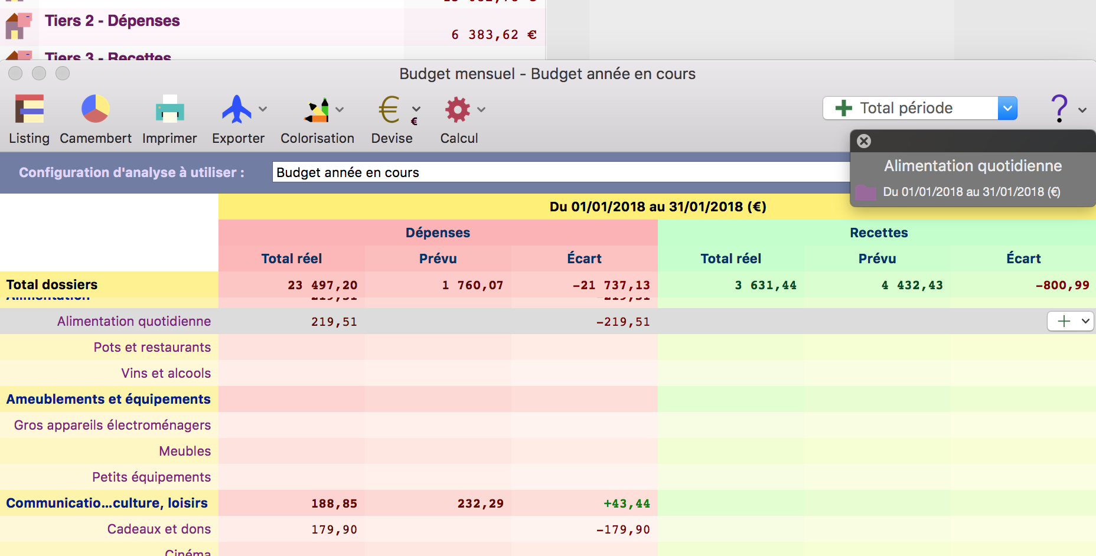Expand the help dropdown arrow
This screenshot has width=1096, height=556.
tap(1082, 110)
